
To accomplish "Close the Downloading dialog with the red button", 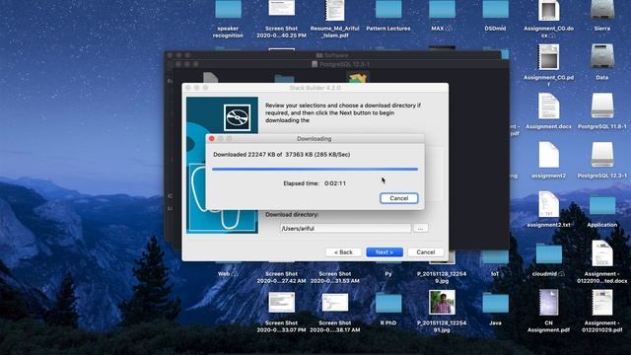I will coord(212,138).
